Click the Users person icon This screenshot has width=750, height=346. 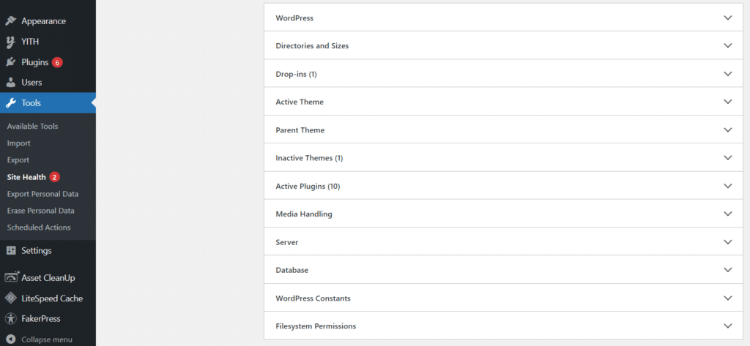(x=11, y=82)
